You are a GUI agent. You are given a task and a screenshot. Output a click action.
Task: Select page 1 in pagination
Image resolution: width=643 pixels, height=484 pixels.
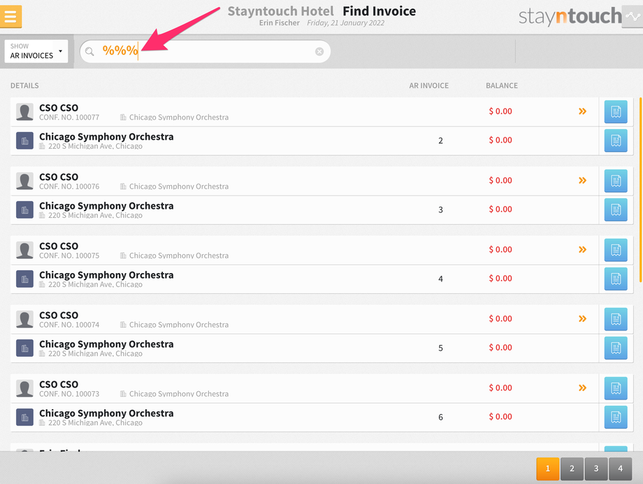547,469
